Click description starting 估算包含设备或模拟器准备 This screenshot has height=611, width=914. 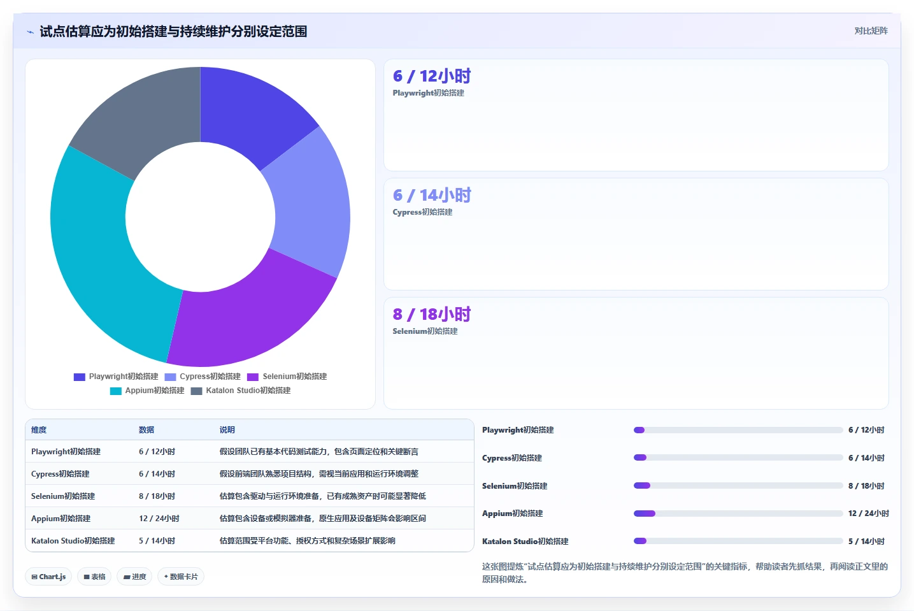coord(323,519)
